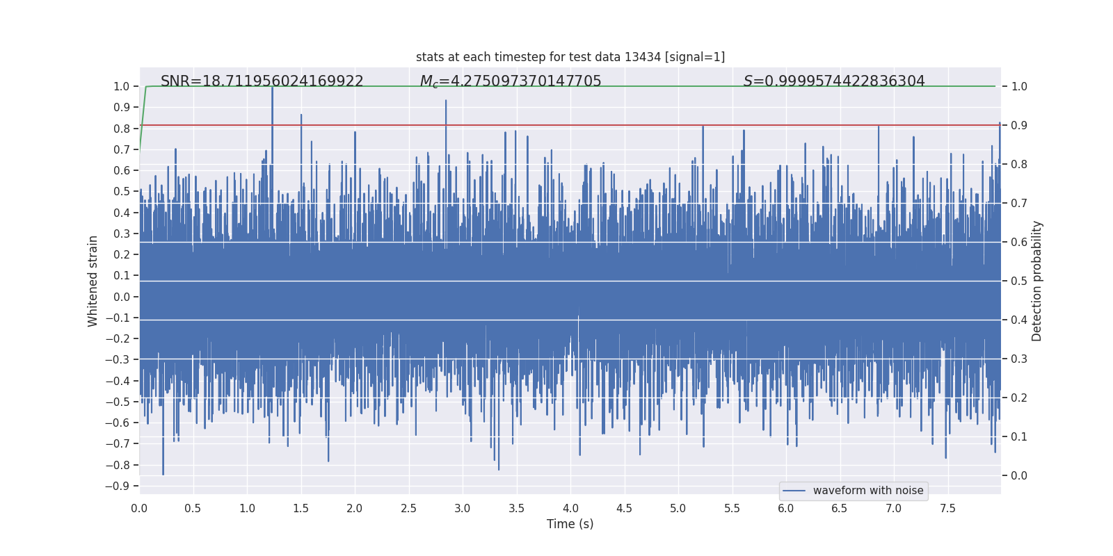Click the Mc=4.275097370147705 annotation

511,81
